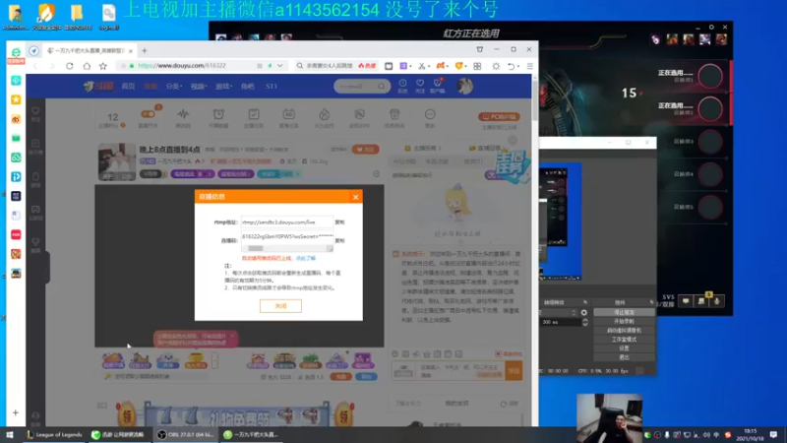
Task: Open 鱼吧 nav item
Action: click(x=248, y=87)
